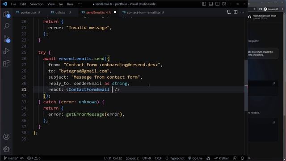286x161 pixels.
Task: Open the Search view in activity bar
Action: click(7, 26)
